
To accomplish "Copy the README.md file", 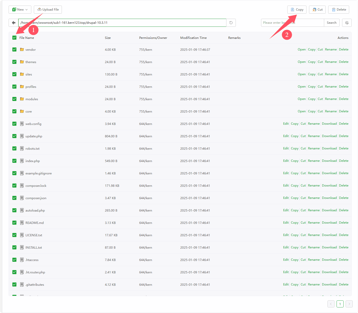I will click(295, 223).
